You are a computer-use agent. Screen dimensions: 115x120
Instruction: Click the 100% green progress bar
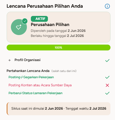59,48
